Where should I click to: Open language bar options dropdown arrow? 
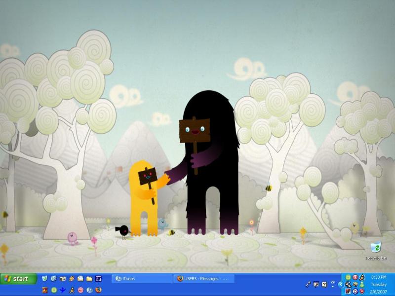(x=333, y=287)
